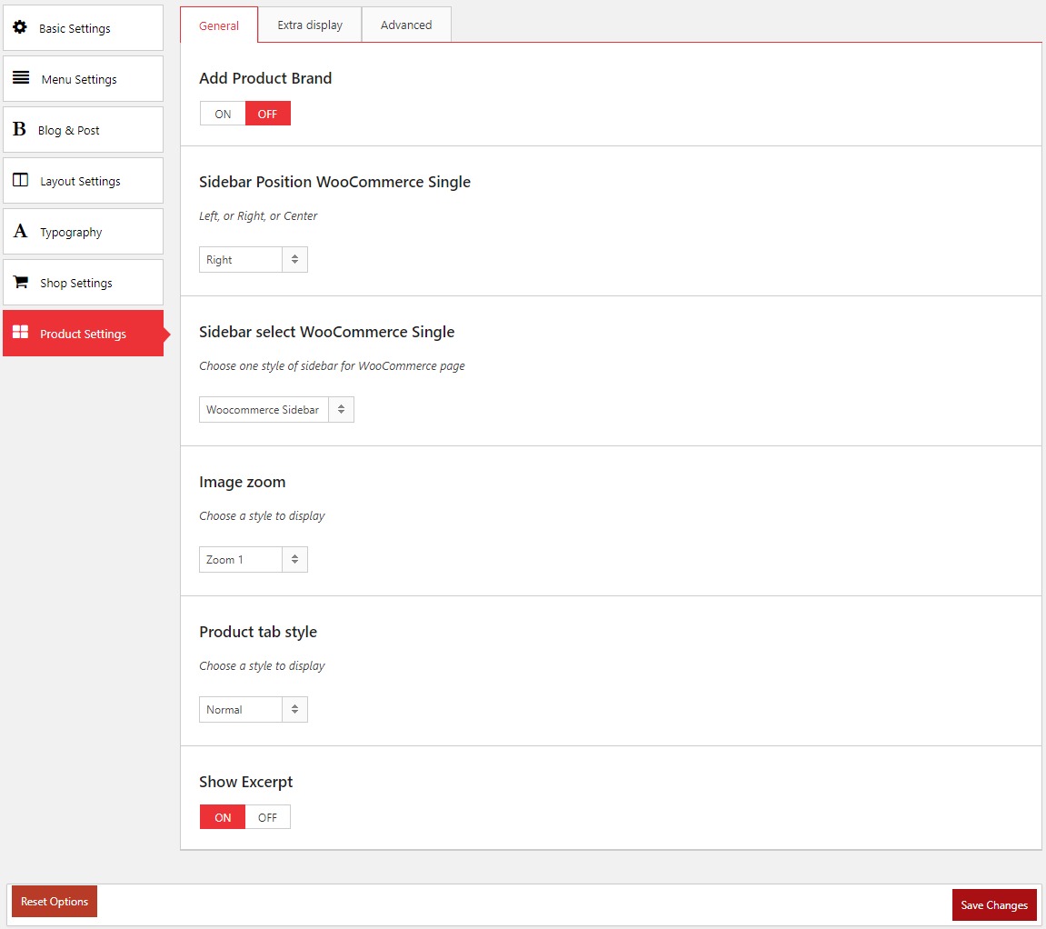
Task: Open the Image zoom dropdown showing Zoom 1
Action: (253, 560)
